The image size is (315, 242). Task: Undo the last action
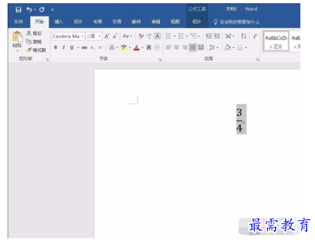point(29,9)
